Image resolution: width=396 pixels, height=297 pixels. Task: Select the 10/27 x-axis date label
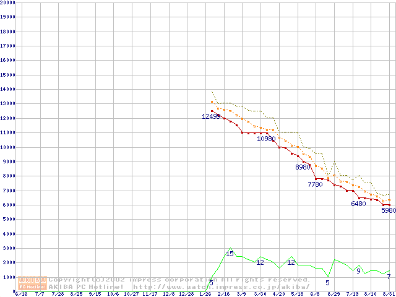pyautogui.click(x=131, y=294)
